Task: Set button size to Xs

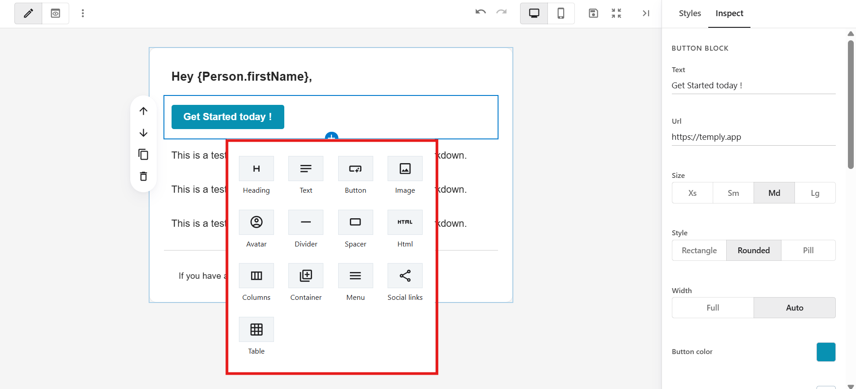Action: coord(693,193)
